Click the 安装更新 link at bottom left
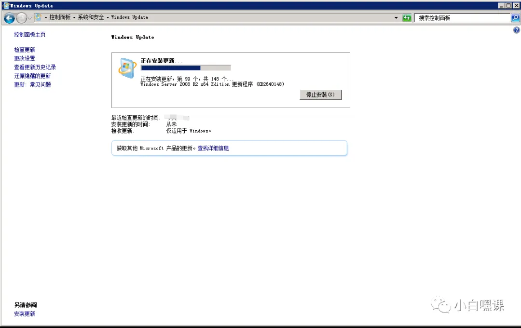Viewport: 521px width, 328px height. click(25, 314)
